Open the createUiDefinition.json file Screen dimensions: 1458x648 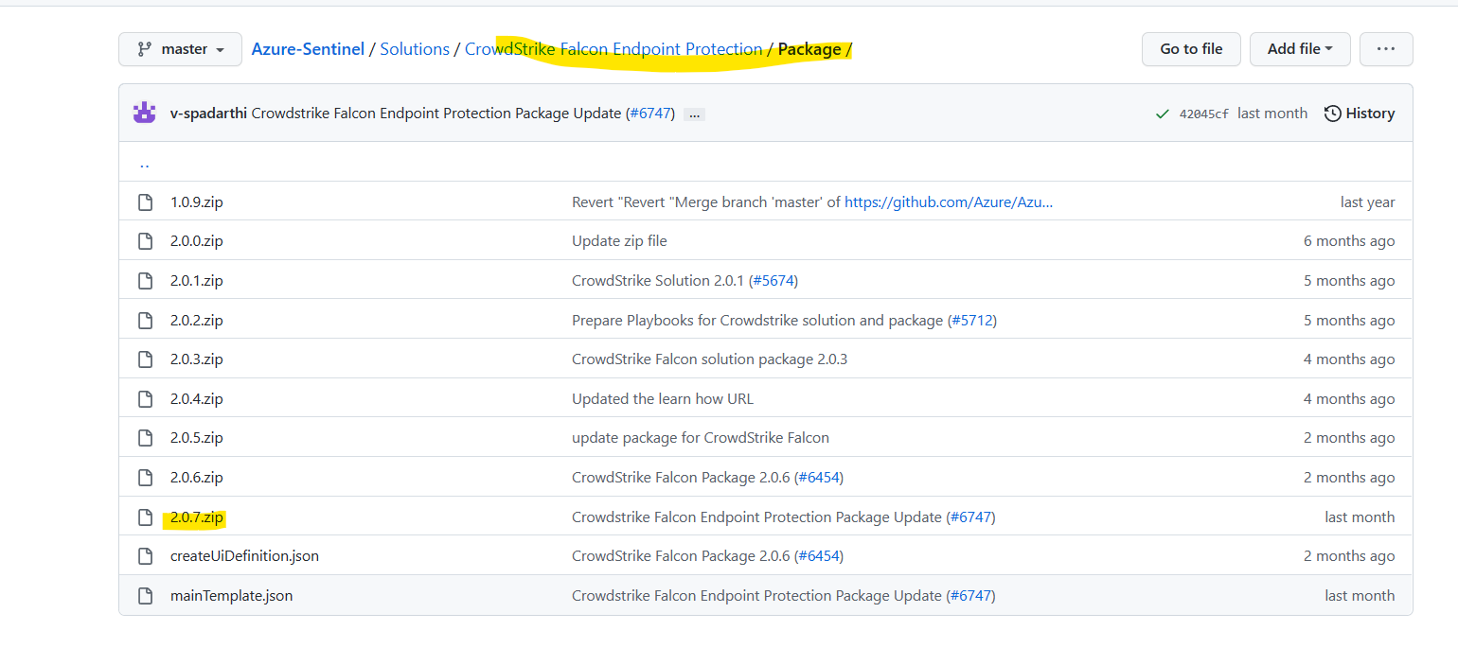coord(244,556)
